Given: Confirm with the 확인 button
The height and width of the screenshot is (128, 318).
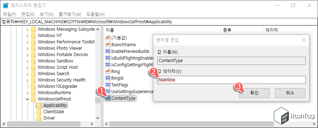Looking at the screenshot, I should [254, 93].
